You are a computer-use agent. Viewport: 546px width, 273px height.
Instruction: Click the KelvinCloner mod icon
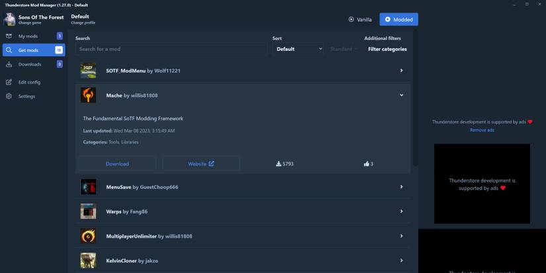[x=88, y=260]
